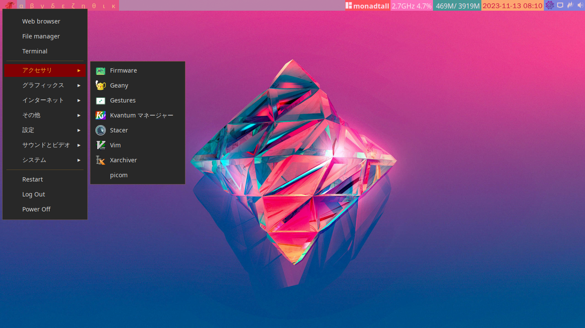Screen dimensions: 585x328
Task: Click the Xarchiver zipper icon
Action: click(x=101, y=160)
